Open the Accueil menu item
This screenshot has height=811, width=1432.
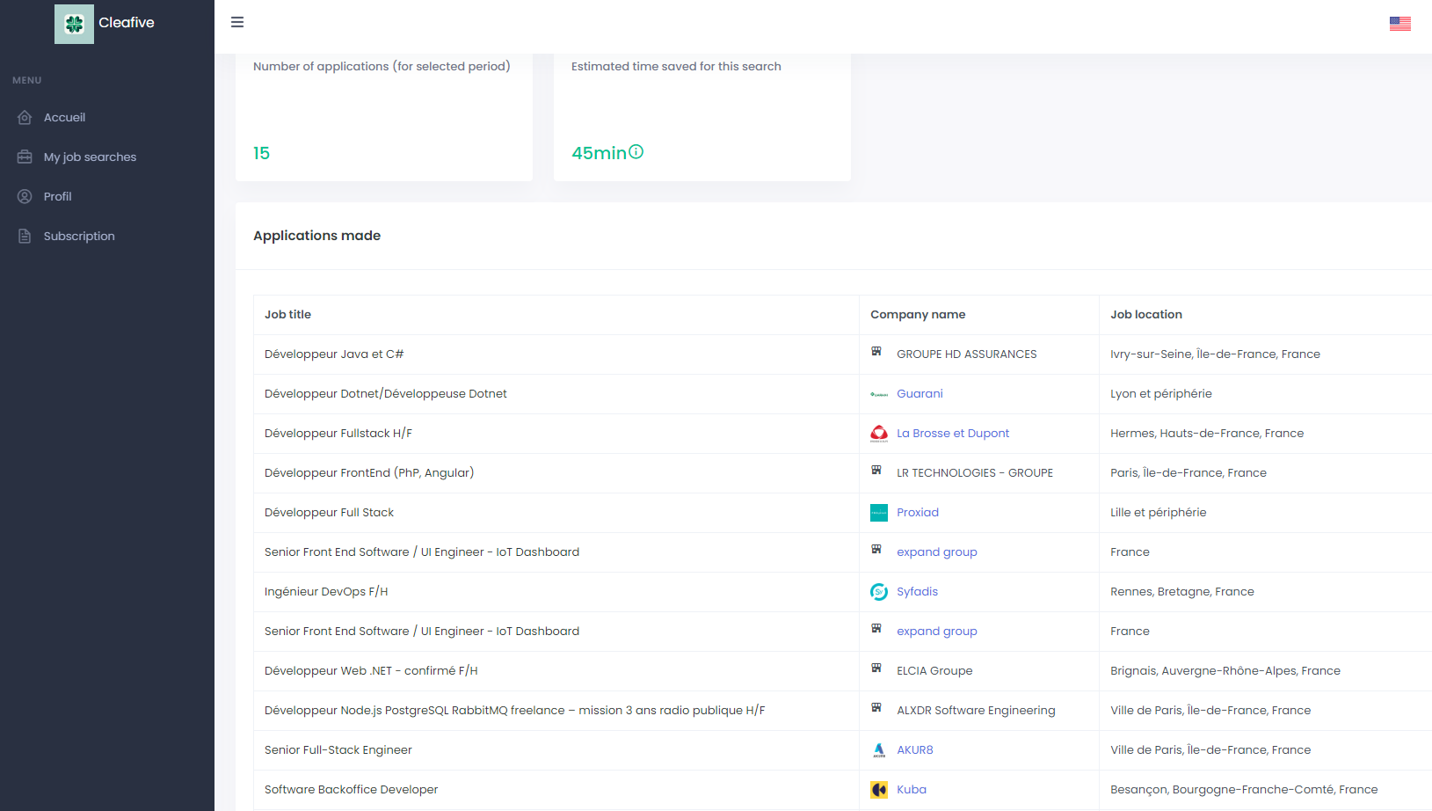(x=64, y=117)
